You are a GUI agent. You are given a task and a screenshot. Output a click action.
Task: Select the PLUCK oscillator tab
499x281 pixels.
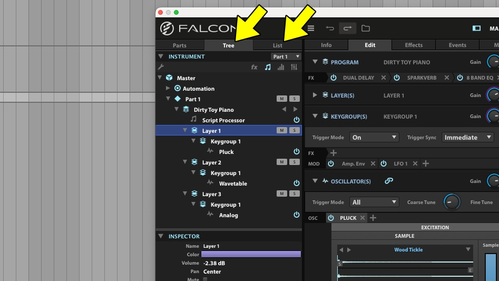[x=348, y=218]
